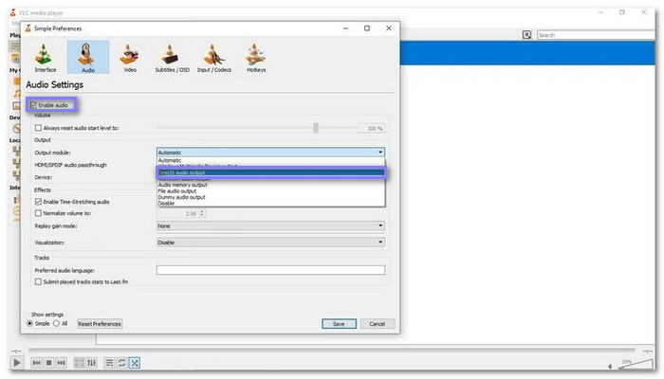The image size is (664, 379).
Task: Click the audio start level percentage box
Action: [x=372, y=128]
